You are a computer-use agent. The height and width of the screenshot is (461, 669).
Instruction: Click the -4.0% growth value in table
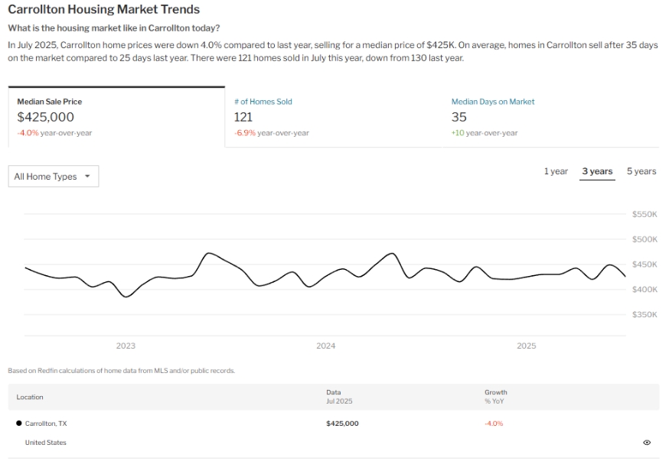(x=494, y=424)
